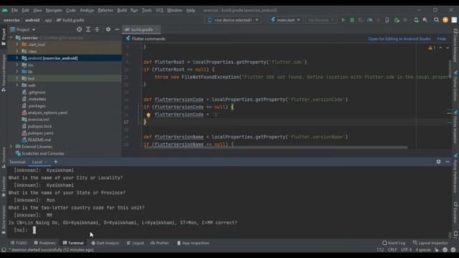459x258 pixels.
Task: Hide the Project panel with minus icon
Action: 117,29
